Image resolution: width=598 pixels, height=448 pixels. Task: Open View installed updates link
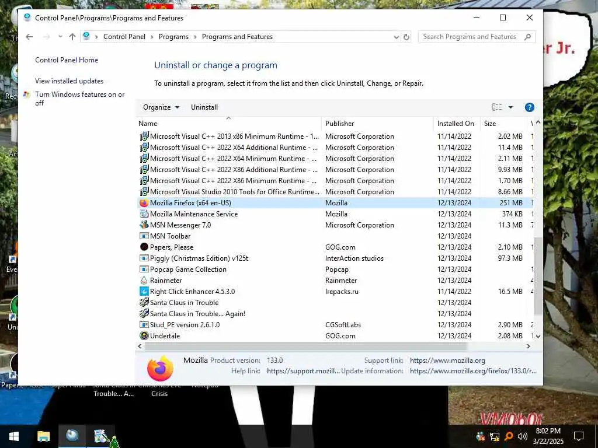click(x=69, y=81)
